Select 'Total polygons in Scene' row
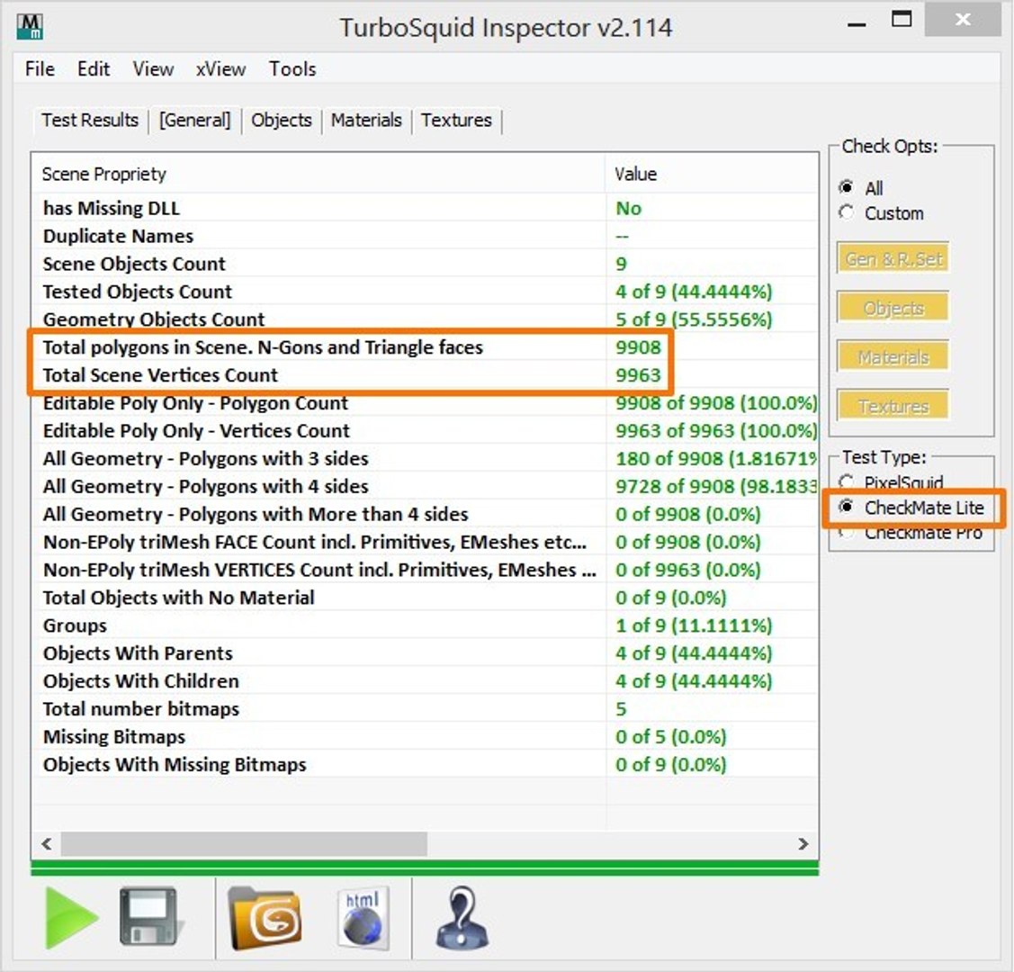This screenshot has width=1014, height=972. click(425, 347)
